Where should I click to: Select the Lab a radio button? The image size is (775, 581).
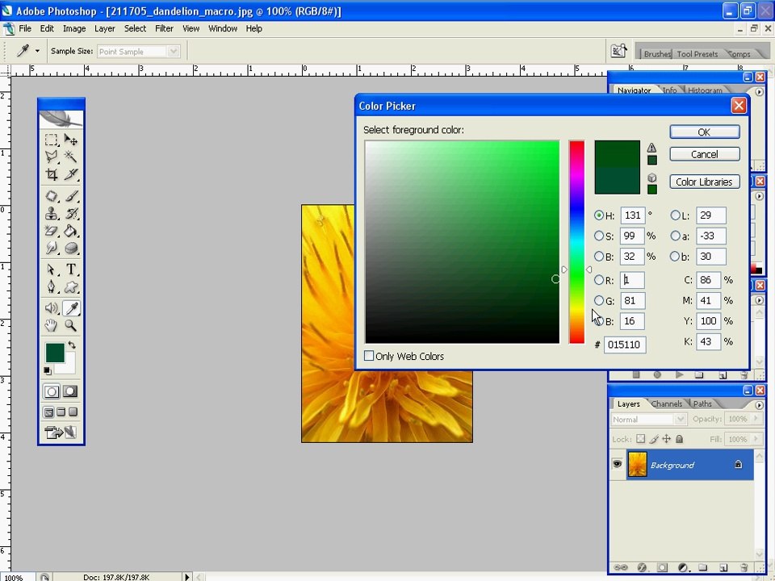[x=676, y=236]
